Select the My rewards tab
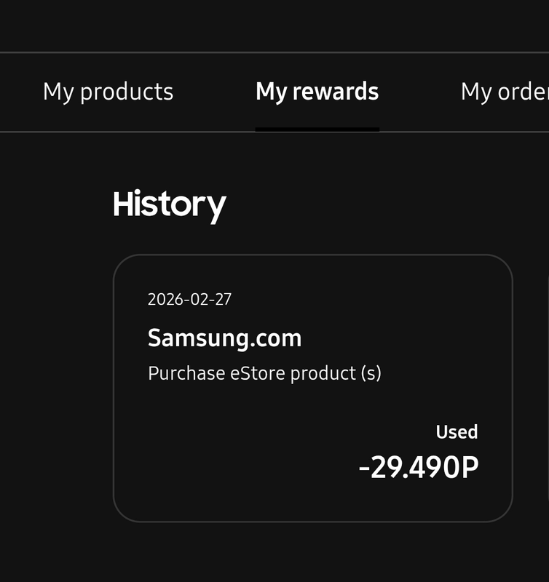This screenshot has height=582, width=549. [317, 92]
